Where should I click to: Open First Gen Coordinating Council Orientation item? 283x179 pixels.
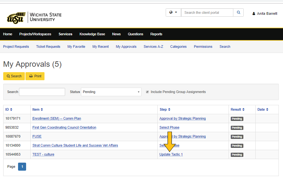[x=64, y=127]
